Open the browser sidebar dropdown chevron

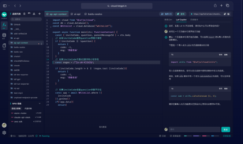9,6
